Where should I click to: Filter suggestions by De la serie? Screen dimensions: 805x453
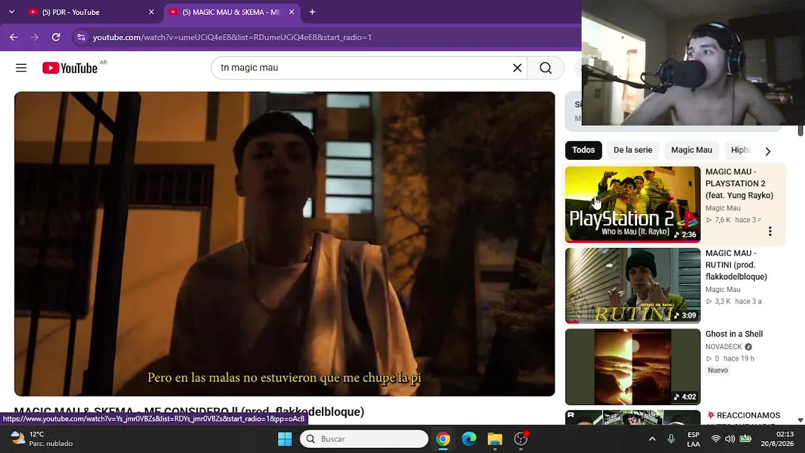pyautogui.click(x=633, y=150)
